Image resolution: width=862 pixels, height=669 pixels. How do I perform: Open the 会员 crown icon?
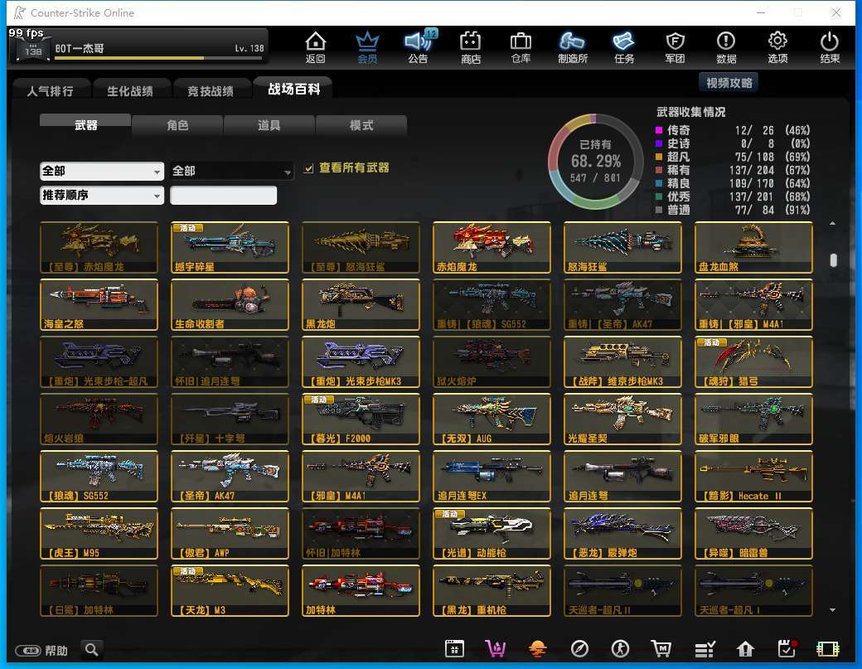[x=367, y=46]
